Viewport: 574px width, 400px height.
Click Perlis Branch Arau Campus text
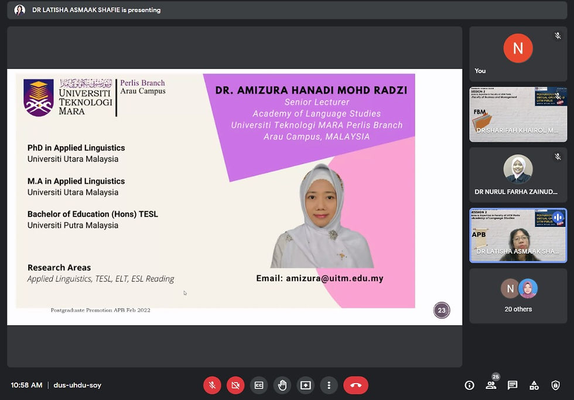click(x=143, y=87)
